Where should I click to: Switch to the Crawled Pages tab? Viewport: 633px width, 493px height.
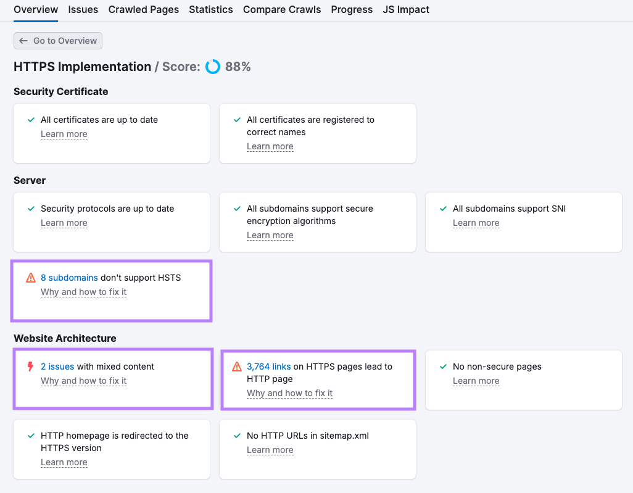143,9
